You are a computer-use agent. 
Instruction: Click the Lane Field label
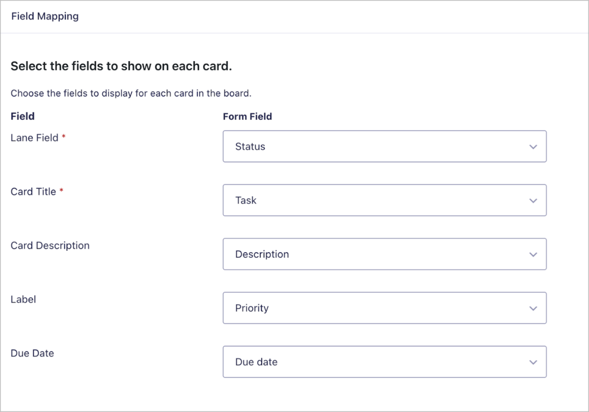pos(33,138)
